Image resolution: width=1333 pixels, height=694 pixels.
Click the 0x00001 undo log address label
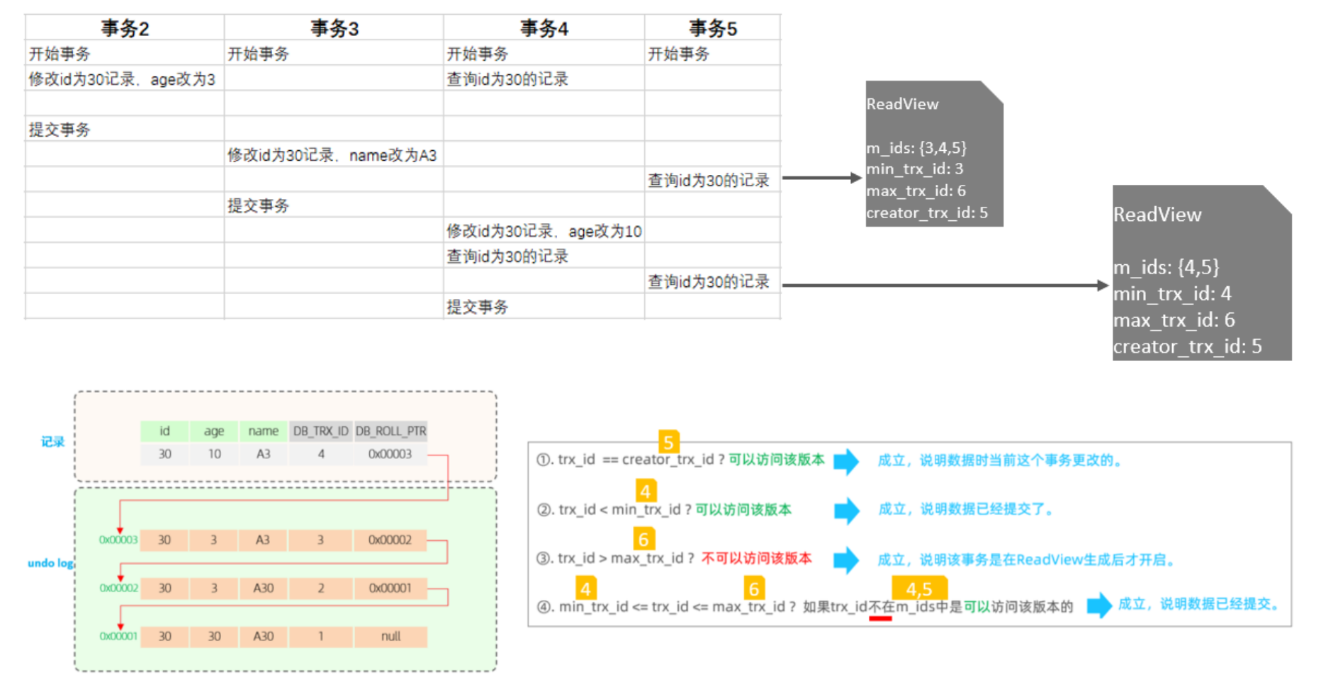pos(118,637)
